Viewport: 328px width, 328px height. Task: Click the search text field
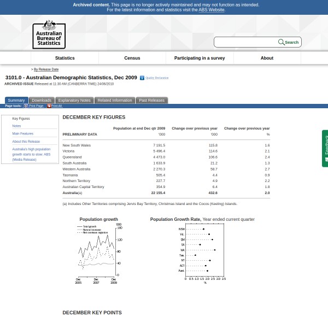pos(246,42)
